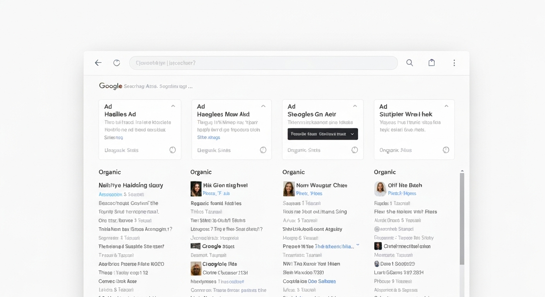Open the three-dot browser menu
The image size is (545, 297).
point(454,63)
